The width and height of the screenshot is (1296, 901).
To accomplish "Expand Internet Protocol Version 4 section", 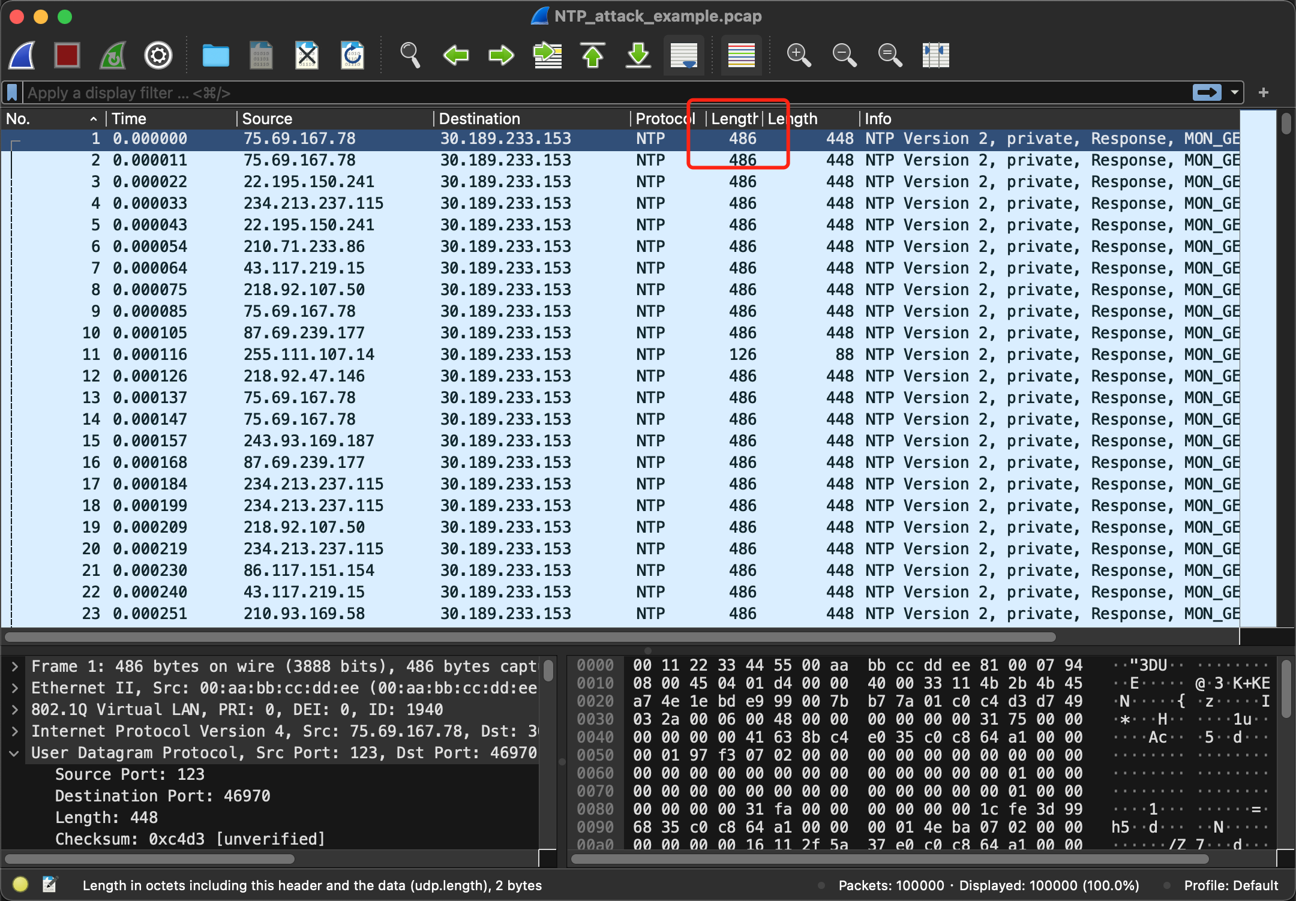I will tap(14, 731).
